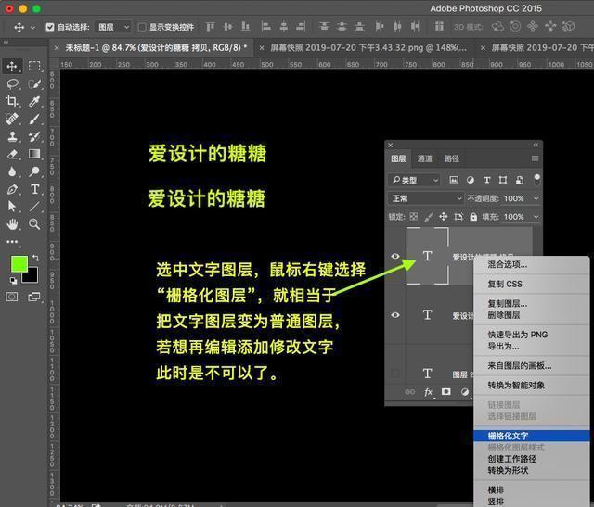Select the Blur tool
594x507 pixels.
[12, 171]
